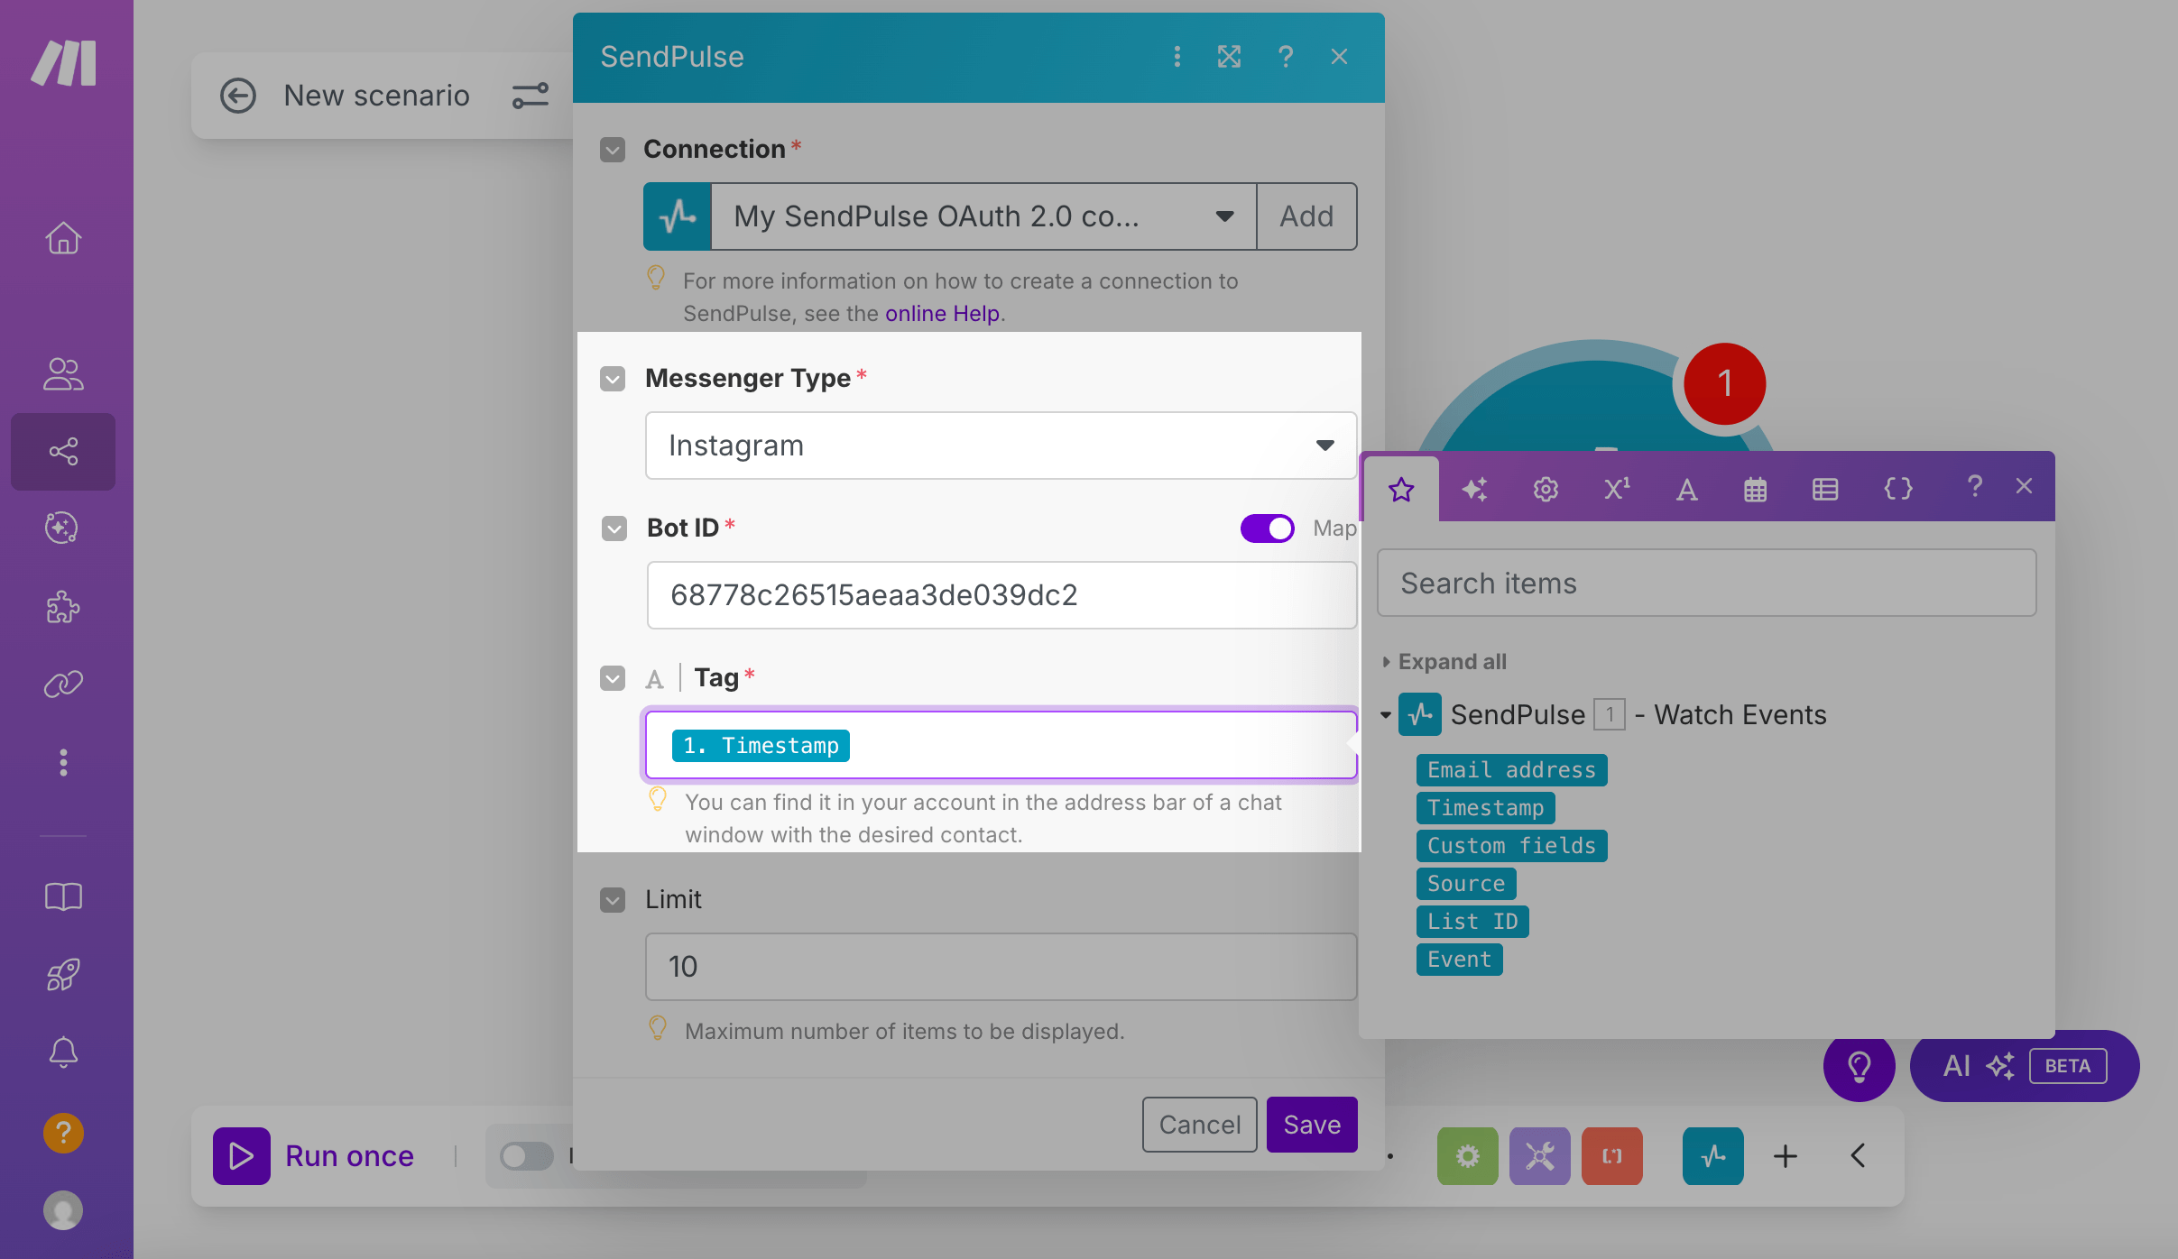Turn off the Bot ID Map toggle

[1267, 528]
